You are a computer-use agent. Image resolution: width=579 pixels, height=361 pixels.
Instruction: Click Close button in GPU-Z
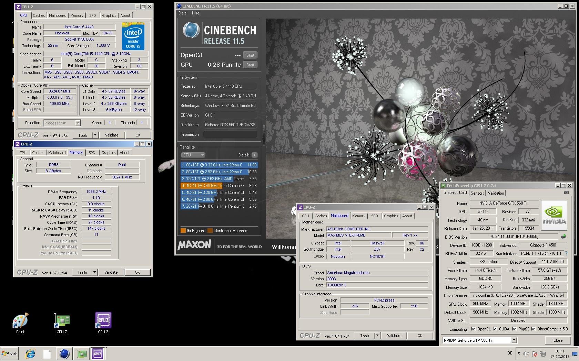[x=558, y=340]
